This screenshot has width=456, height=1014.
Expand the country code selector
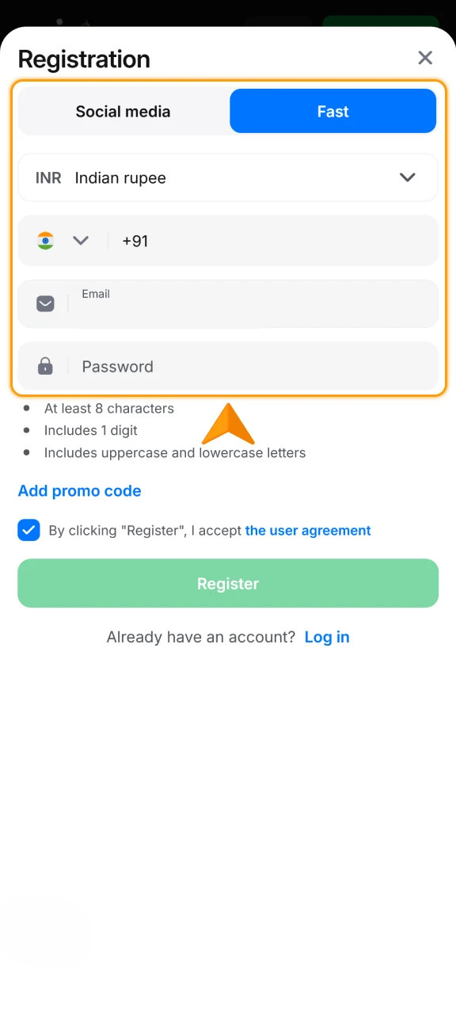[x=80, y=241]
